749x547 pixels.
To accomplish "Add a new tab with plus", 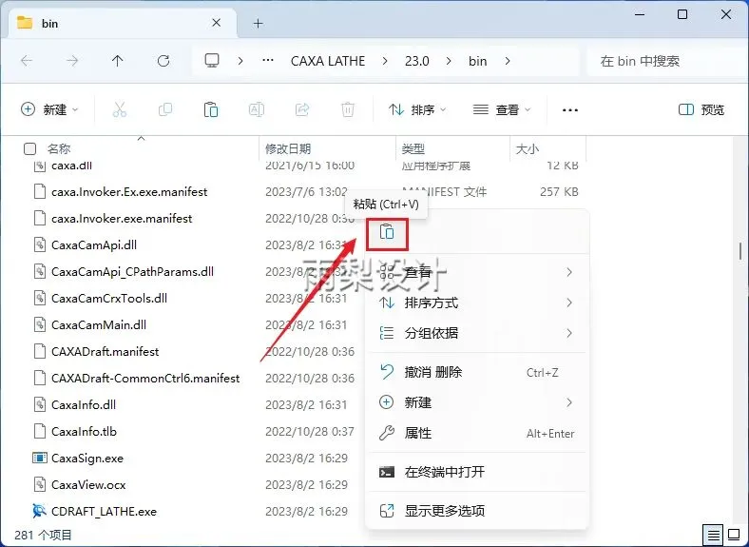I will [x=258, y=24].
